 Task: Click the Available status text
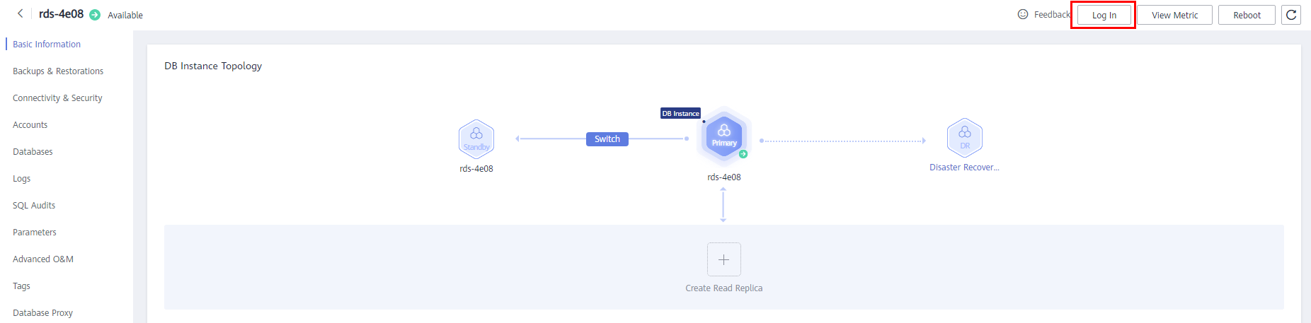pyautogui.click(x=125, y=15)
